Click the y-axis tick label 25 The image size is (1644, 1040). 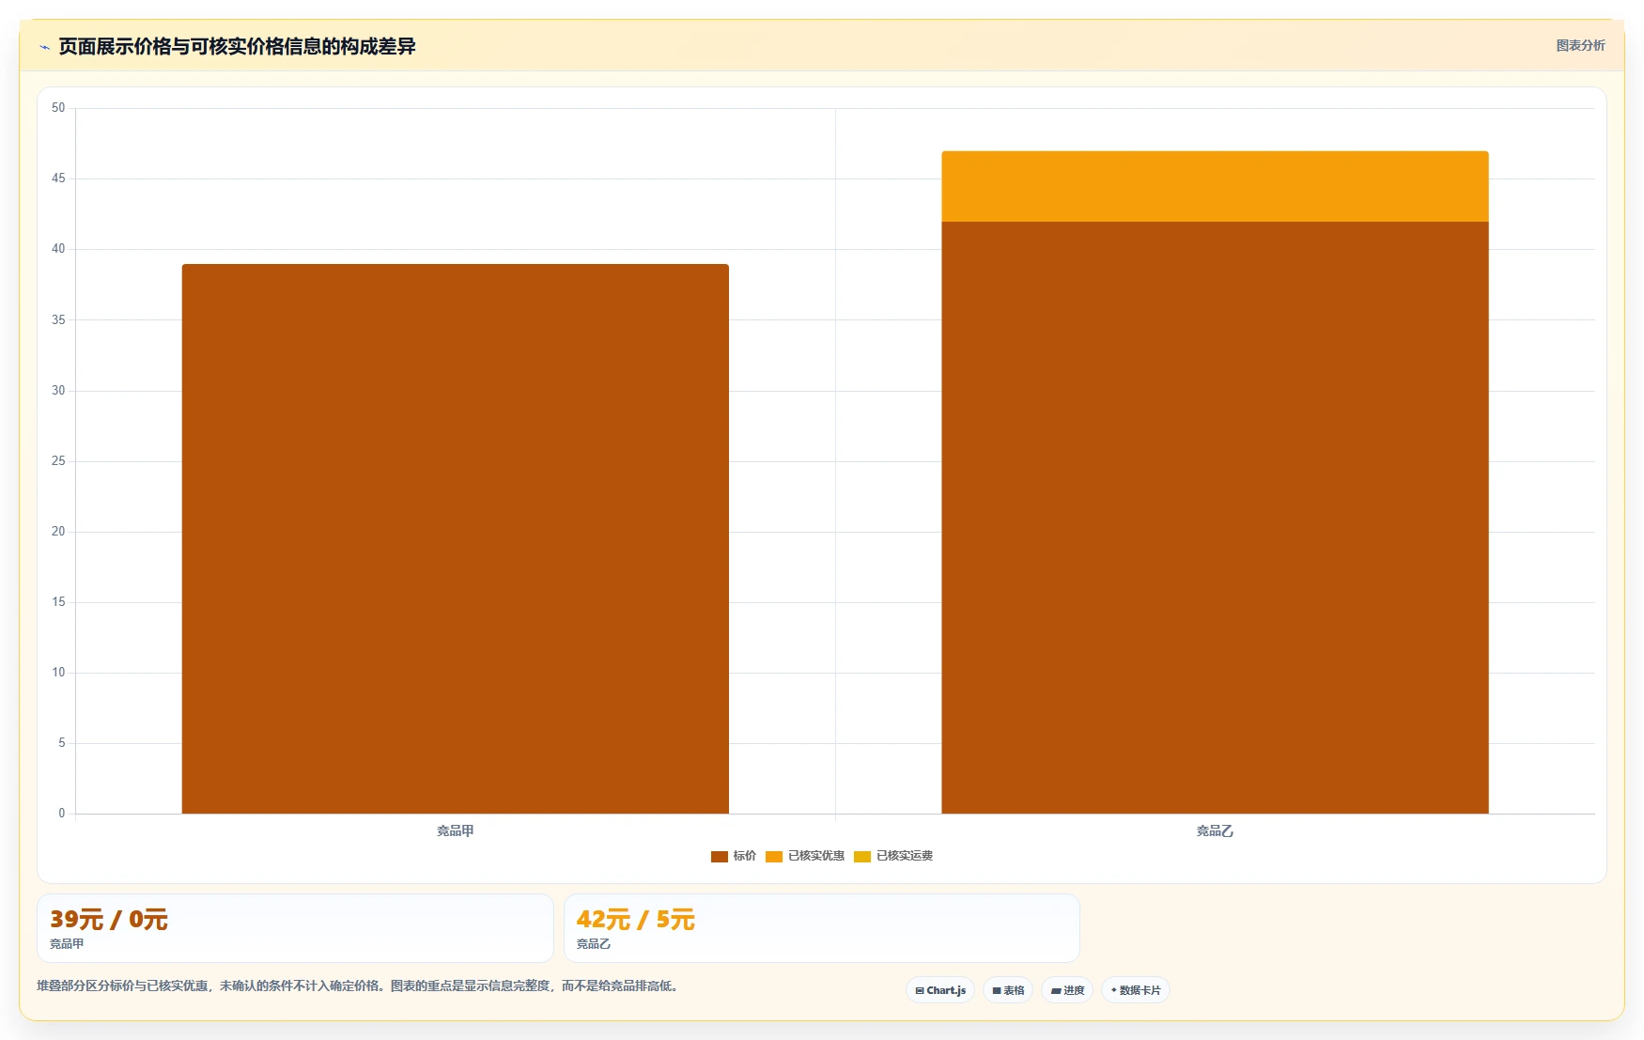(58, 461)
